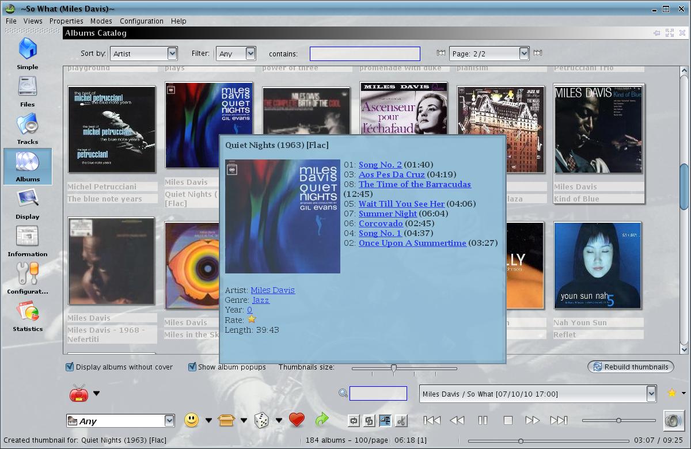Image resolution: width=691 pixels, height=449 pixels.
Task: Click the track position slider
Action: [520, 441]
